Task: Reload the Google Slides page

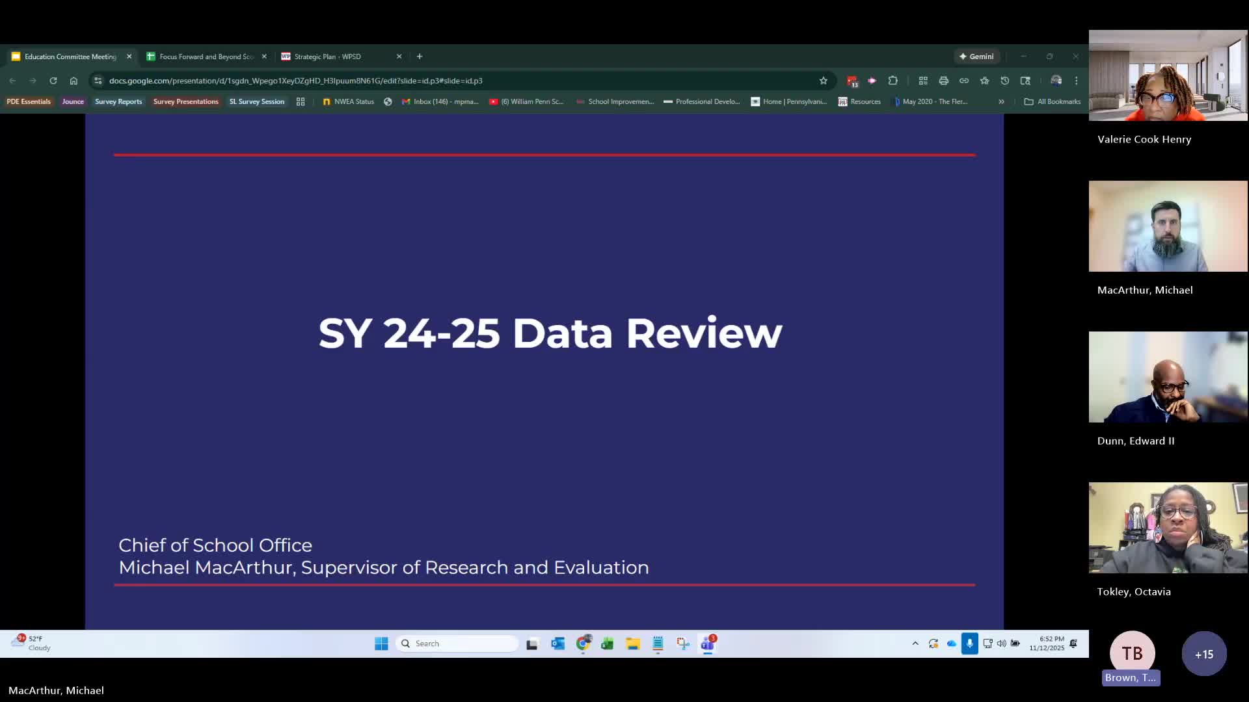Action: [x=53, y=81]
